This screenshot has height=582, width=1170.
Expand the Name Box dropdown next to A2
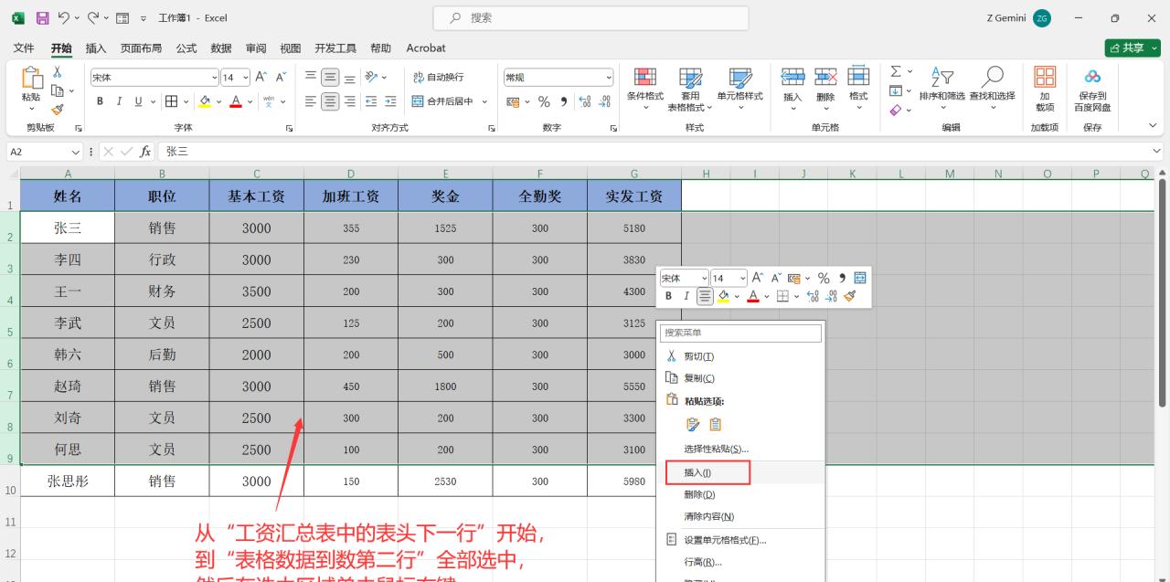76,152
